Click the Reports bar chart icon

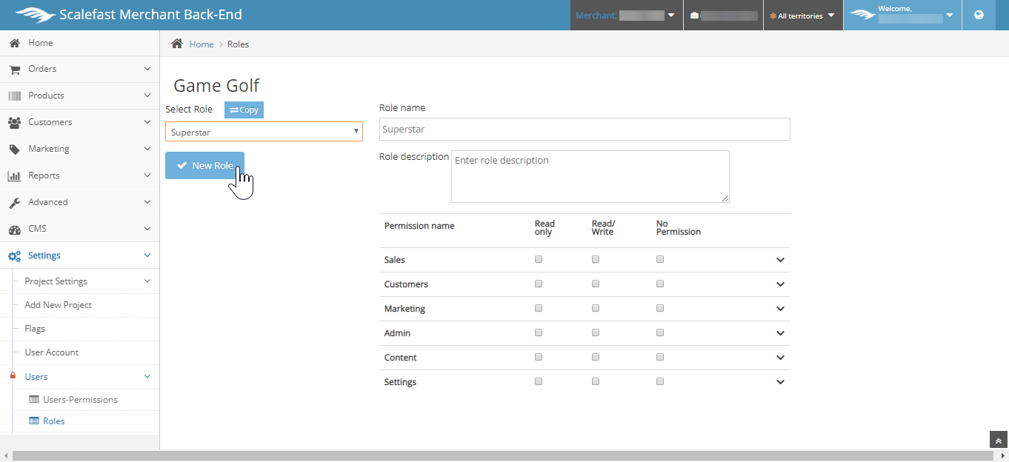(14, 175)
